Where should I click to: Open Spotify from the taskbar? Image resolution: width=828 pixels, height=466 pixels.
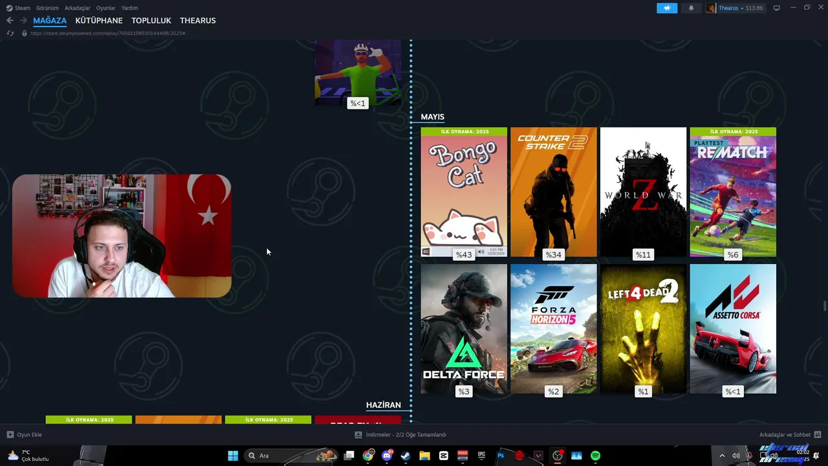(595, 456)
